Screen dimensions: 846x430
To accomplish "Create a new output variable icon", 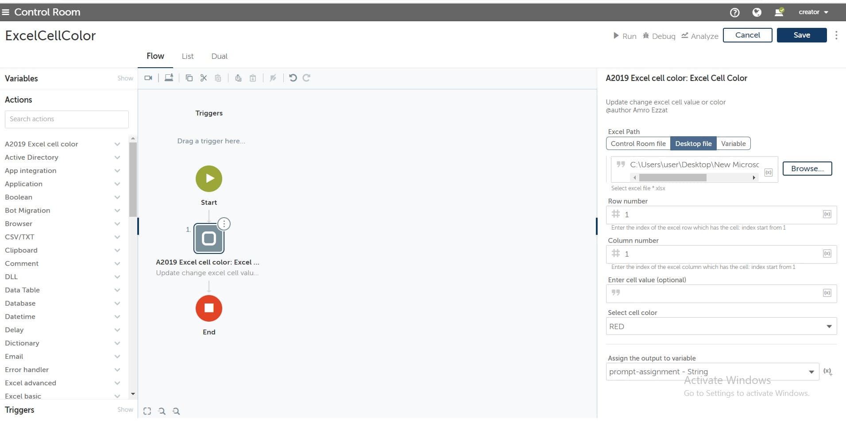I will [x=827, y=372].
